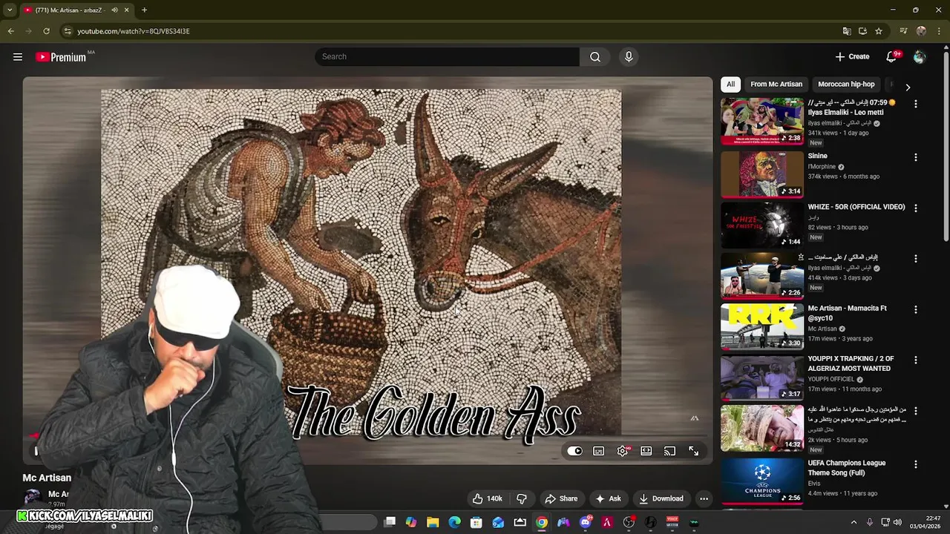Screen dimensions: 950x534
Task: Click the Ask button below video
Action: (609, 498)
